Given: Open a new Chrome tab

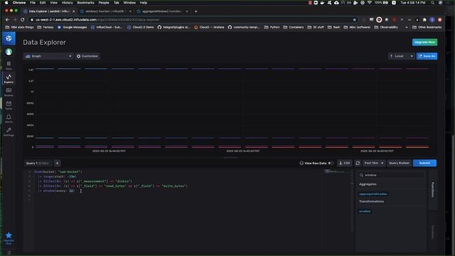Looking at the screenshot, I should [x=196, y=11].
